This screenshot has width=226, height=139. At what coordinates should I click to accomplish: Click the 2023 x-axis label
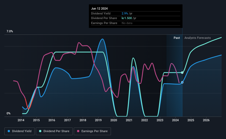click(160, 120)
